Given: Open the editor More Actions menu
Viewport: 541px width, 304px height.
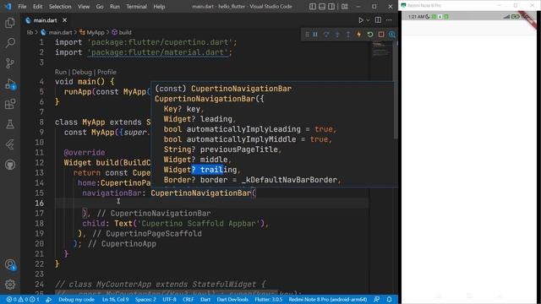Looking at the screenshot, I should click(x=389, y=20).
